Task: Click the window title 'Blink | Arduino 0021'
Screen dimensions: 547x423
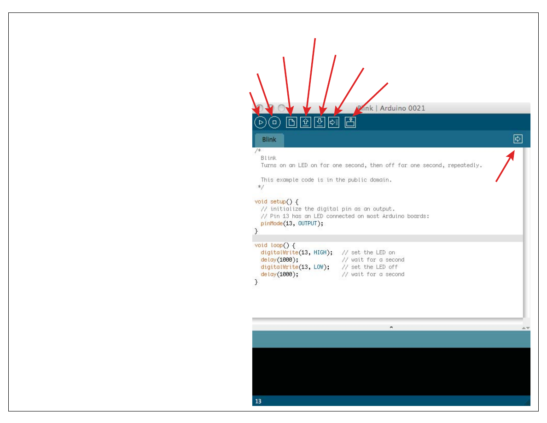Action: (x=391, y=108)
